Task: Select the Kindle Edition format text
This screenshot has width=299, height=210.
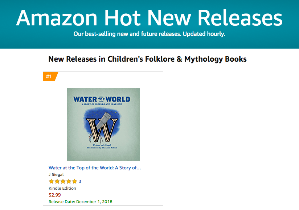Action: 62,188
